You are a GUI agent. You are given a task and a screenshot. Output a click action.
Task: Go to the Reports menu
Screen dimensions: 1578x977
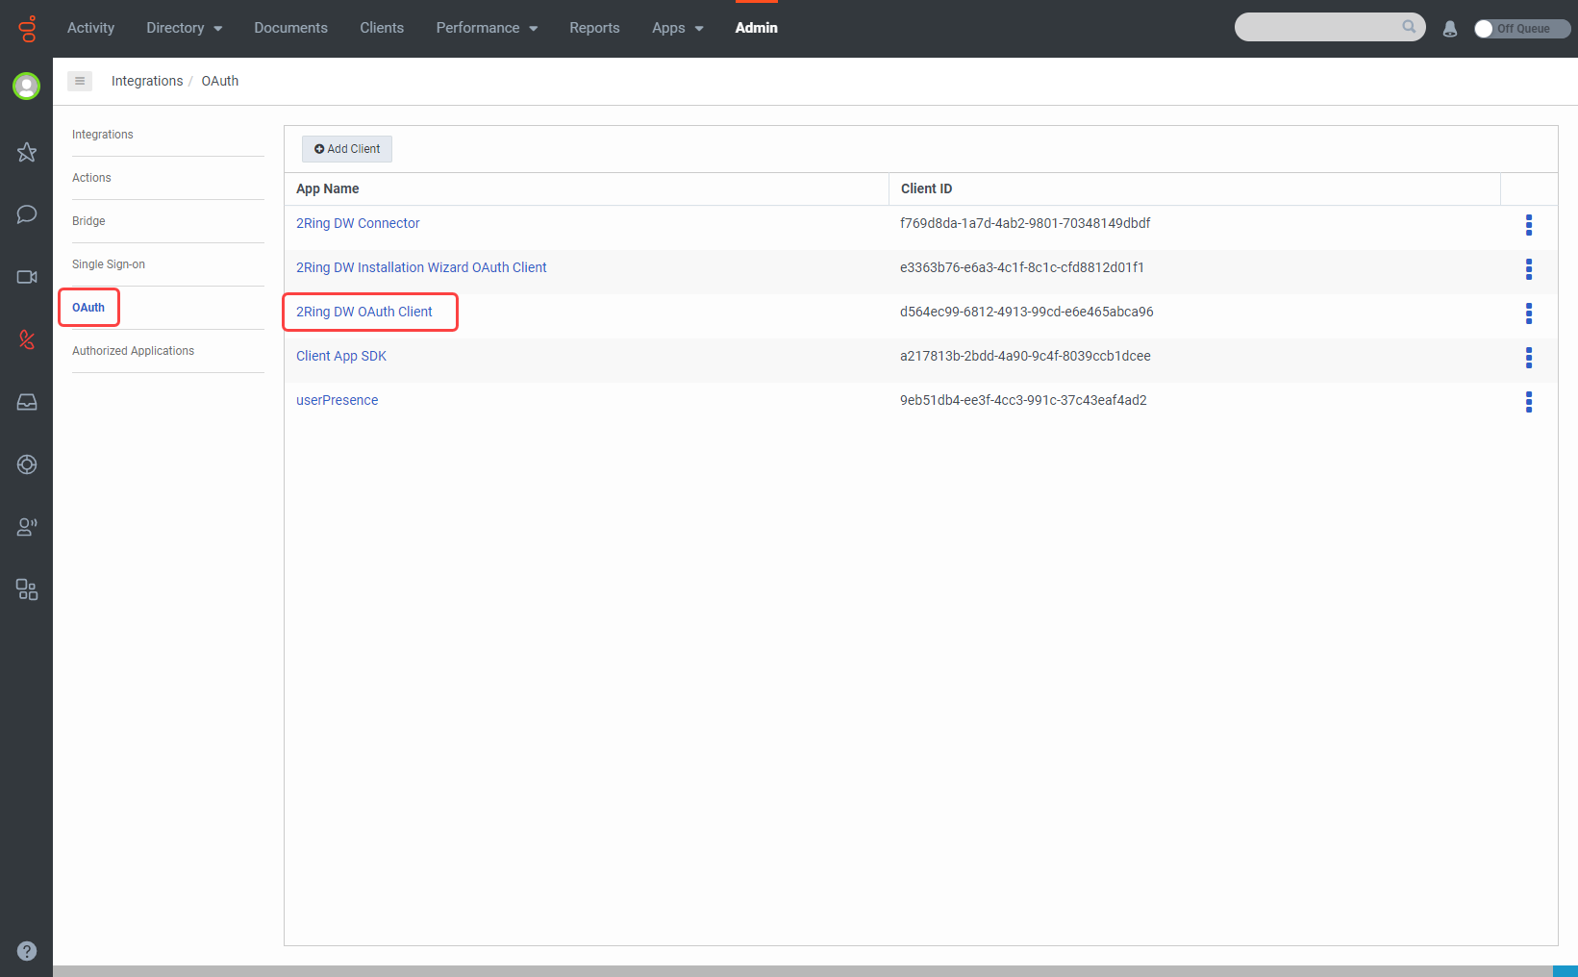tap(594, 28)
